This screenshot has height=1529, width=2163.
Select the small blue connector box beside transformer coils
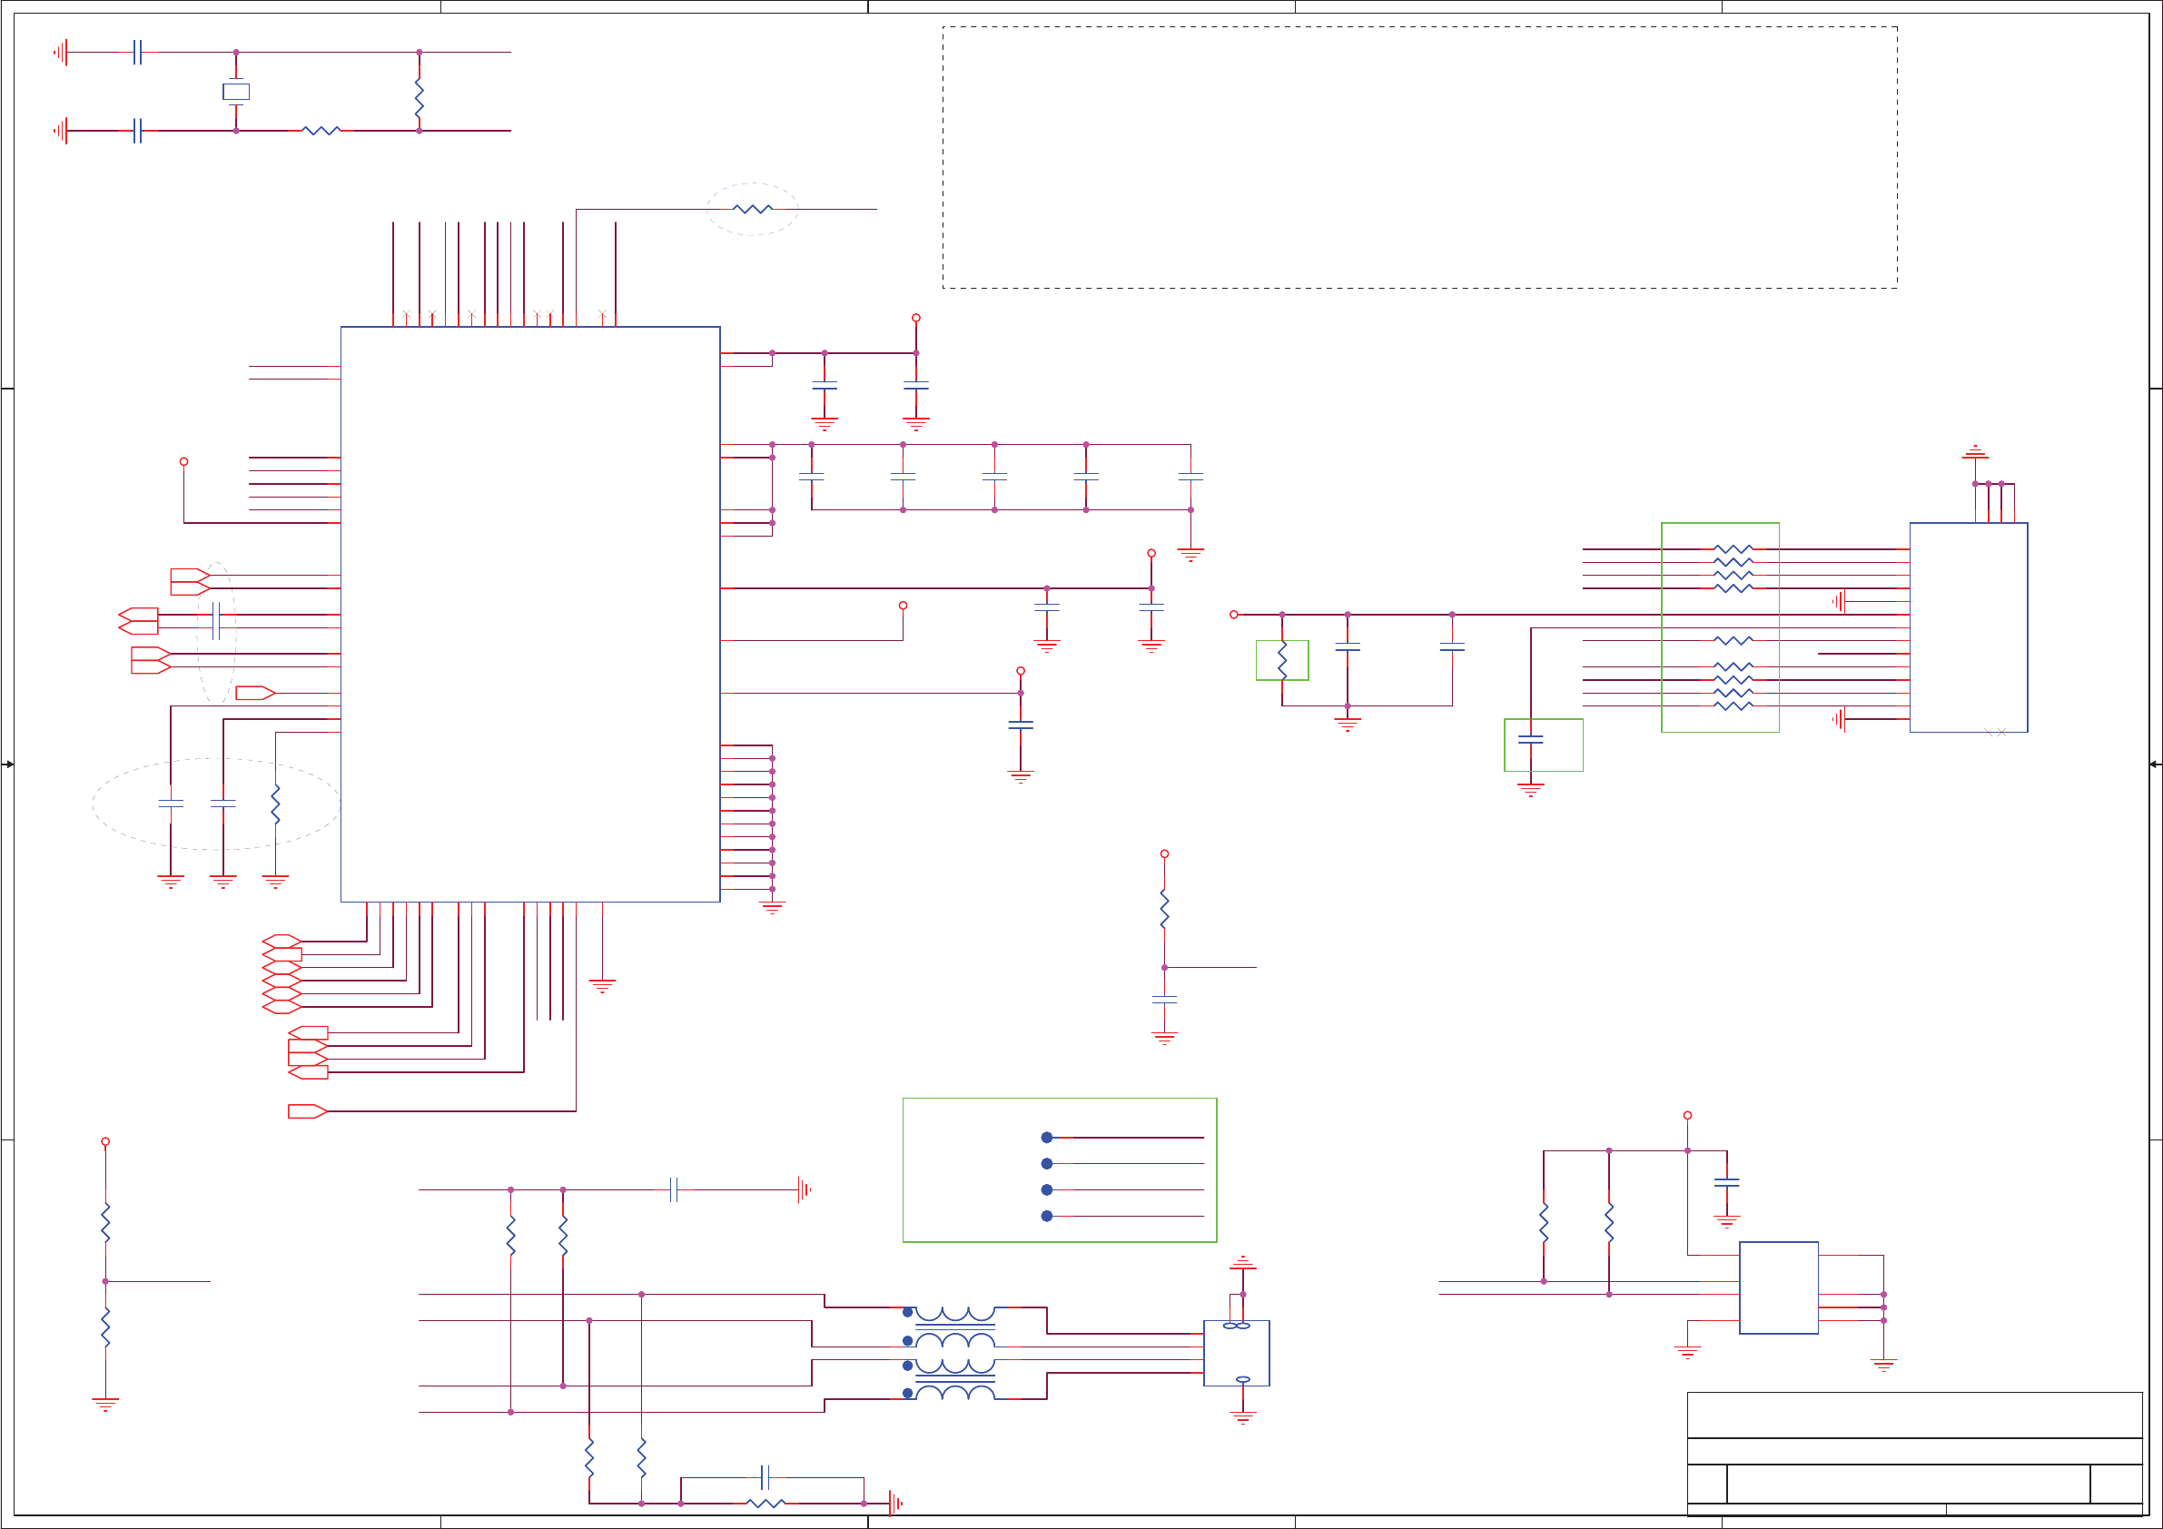coord(1236,1353)
